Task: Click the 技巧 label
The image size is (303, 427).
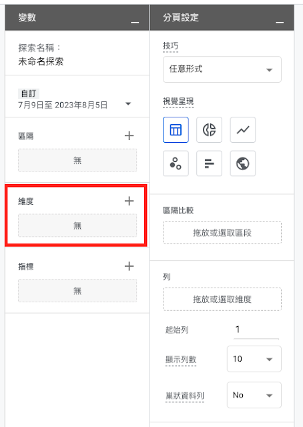Action: click(x=171, y=46)
